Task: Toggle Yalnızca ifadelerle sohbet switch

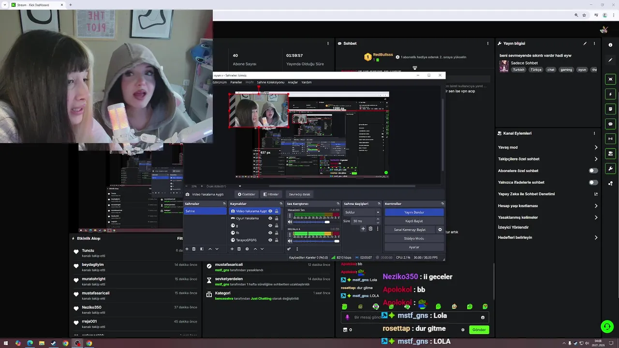Action: [593, 182]
